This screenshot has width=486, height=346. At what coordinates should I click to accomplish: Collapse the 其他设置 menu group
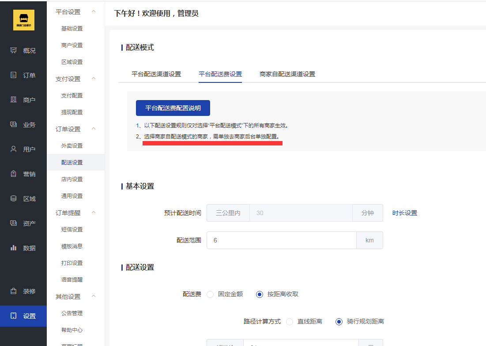94,297
